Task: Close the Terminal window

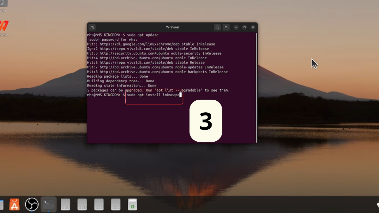Action: (x=253, y=27)
